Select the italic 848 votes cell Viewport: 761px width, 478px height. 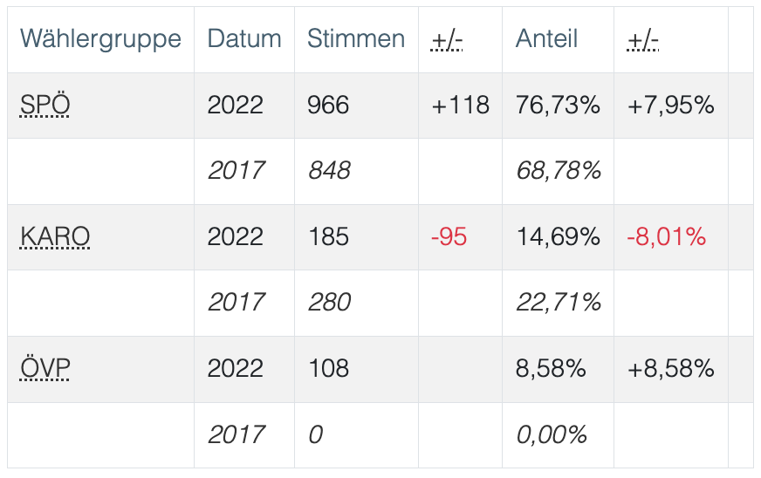[329, 171]
